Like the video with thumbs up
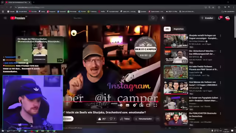Screen dimensions: 236x133 pyautogui.click(x=102, y=119)
